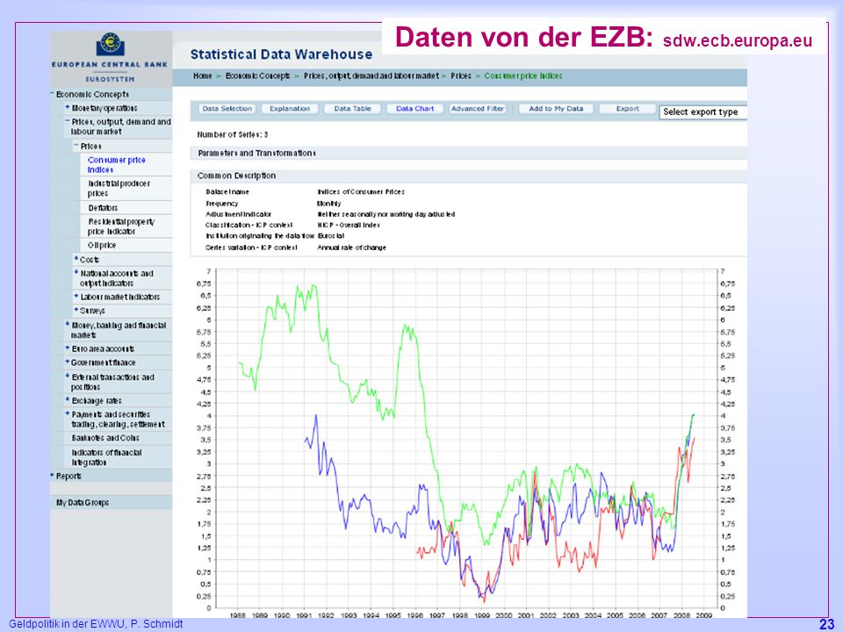Select the sidebar Prices sub-node label
The width and height of the screenshot is (843, 632).
click(x=90, y=147)
